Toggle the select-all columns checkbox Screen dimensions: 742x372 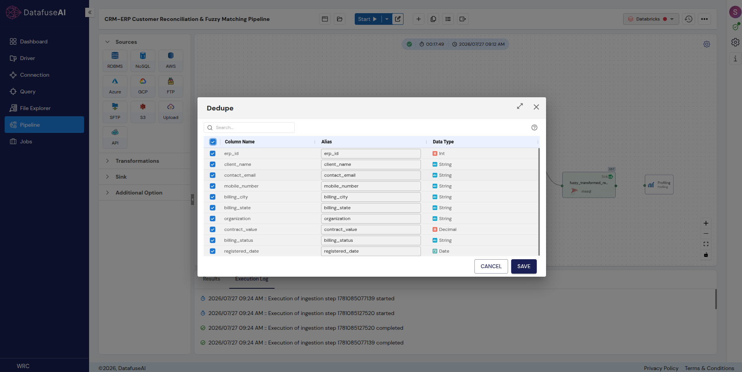[213, 142]
